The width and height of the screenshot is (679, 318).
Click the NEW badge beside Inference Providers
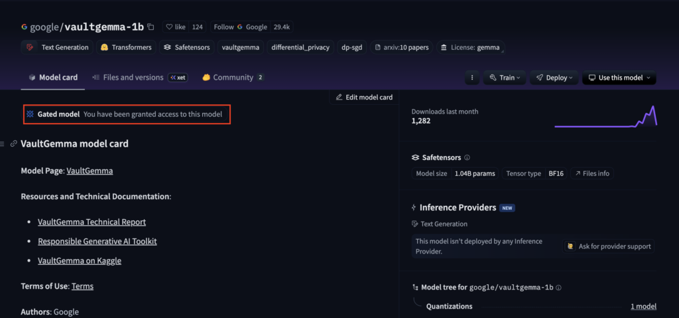(x=507, y=208)
